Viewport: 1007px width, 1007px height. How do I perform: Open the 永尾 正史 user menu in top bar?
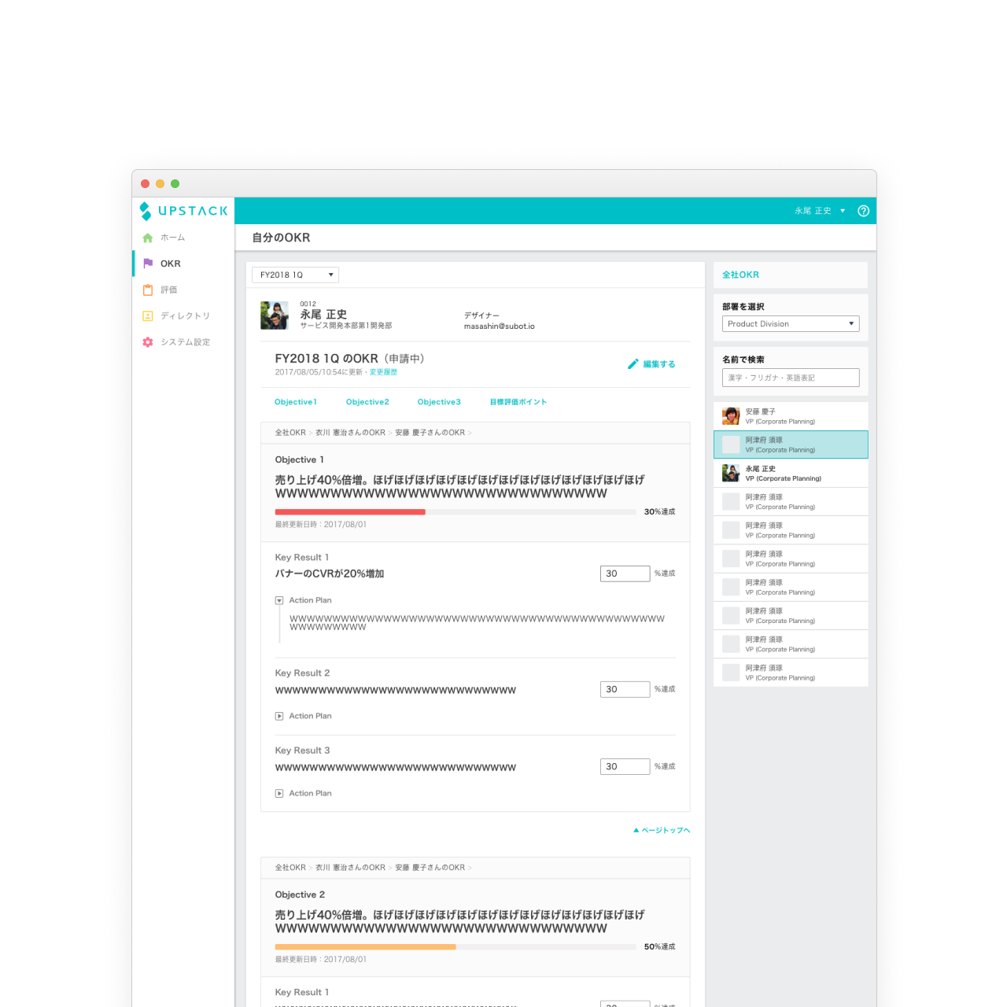(x=820, y=211)
